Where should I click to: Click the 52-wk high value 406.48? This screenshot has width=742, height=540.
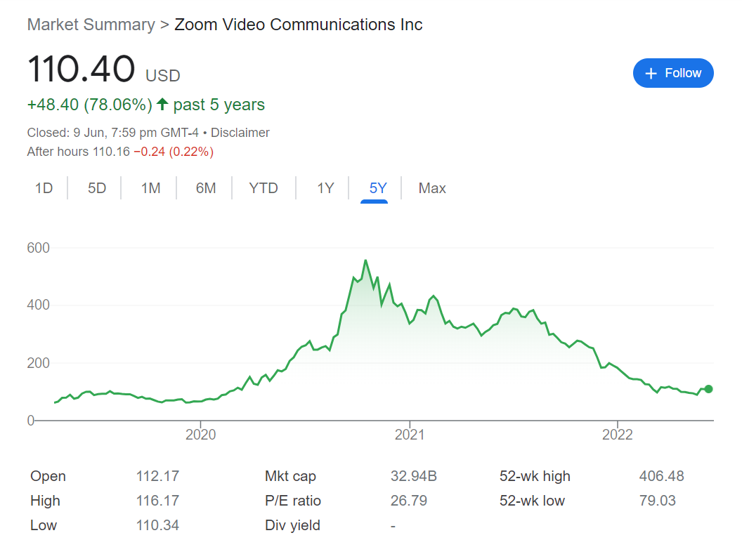click(x=661, y=476)
